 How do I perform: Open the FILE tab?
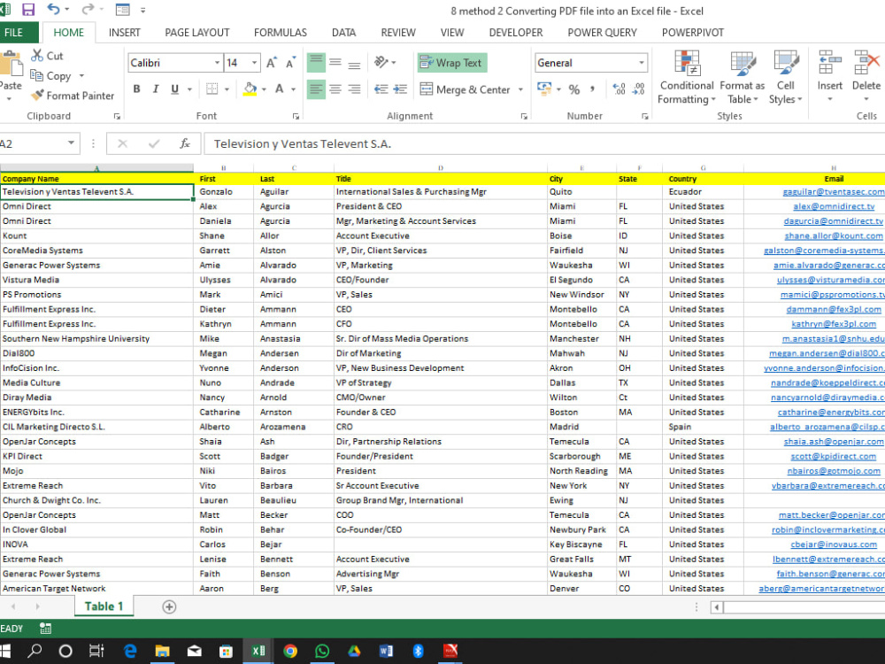14,33
